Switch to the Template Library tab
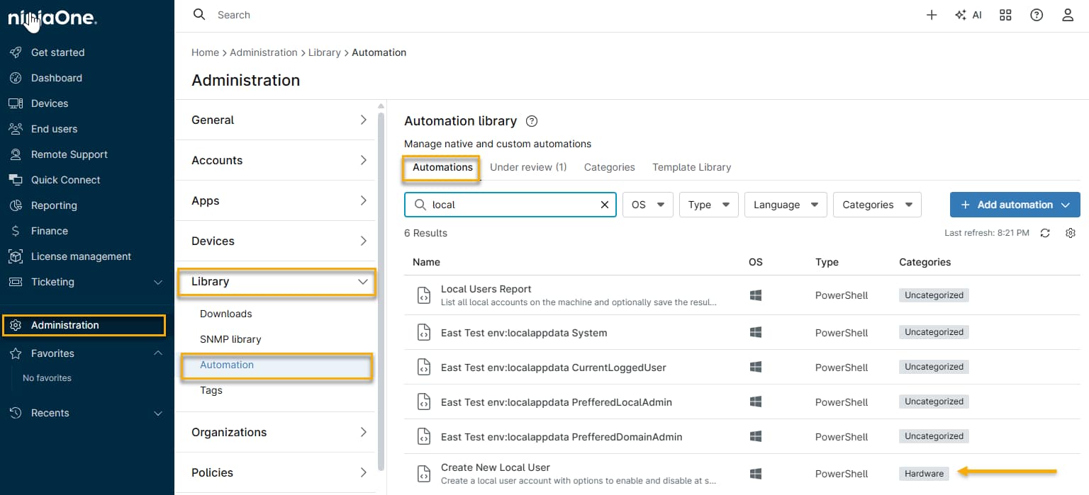This screenshot has width=1089, height=495. pos(691,167)
